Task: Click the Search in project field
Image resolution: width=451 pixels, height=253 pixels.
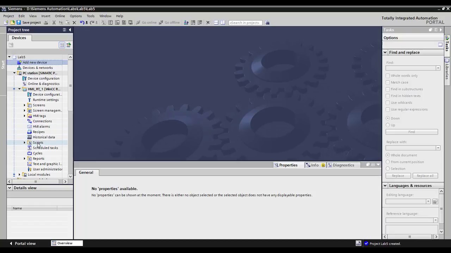Action: pyautogui.click(x=245, y=22)
